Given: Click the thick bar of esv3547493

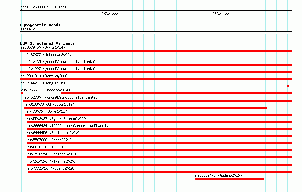Looking at the screenshot, I should [x=177, y=93].
